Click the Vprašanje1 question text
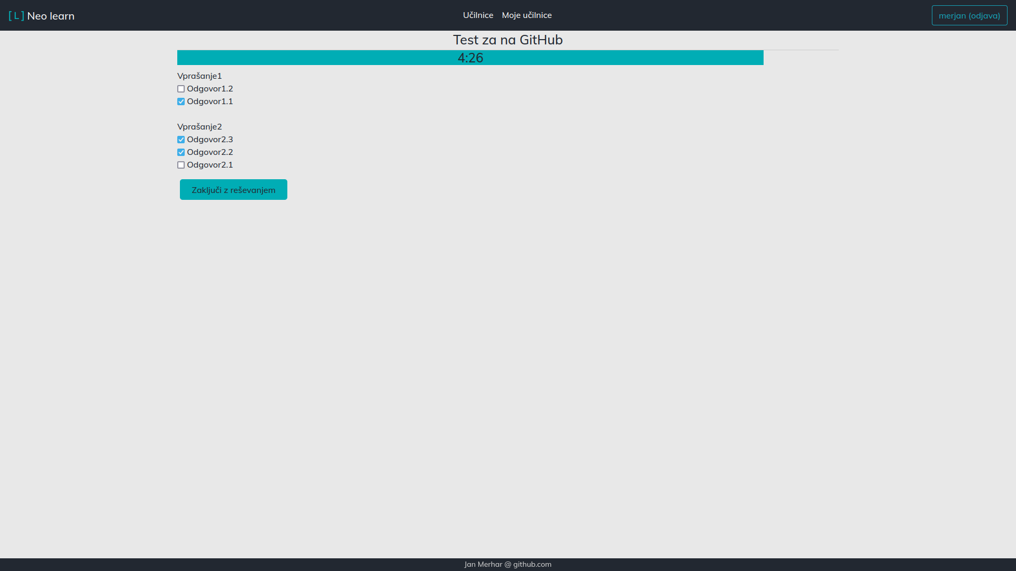This screenshot has width=1016, height=571. (x=199, y=76)
